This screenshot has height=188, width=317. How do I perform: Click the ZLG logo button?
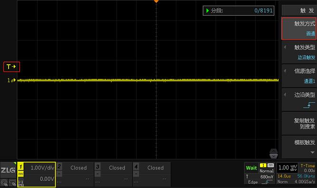(x=8, y=170)
